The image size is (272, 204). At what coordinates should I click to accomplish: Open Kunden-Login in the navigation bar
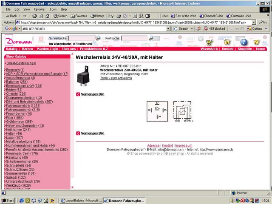[48, 49]
